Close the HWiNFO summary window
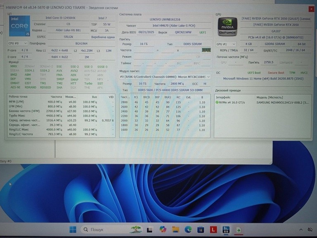317x238 pixels. [311, 9]
